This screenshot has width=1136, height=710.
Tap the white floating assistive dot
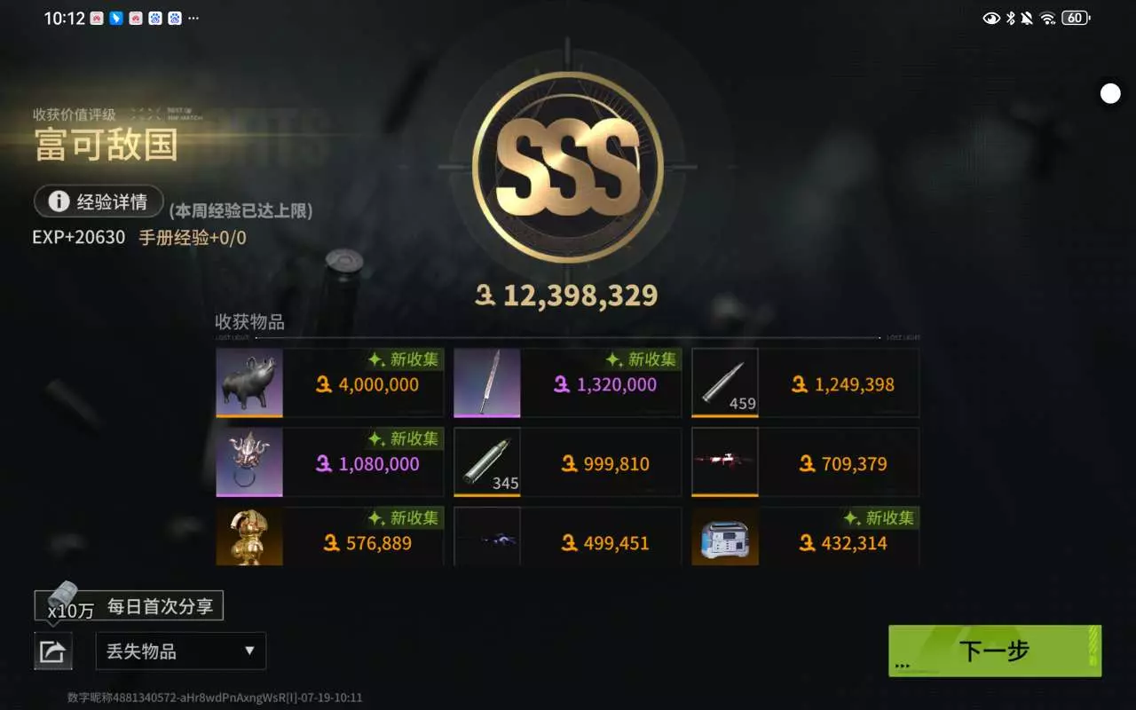(x=1110, y=94)
